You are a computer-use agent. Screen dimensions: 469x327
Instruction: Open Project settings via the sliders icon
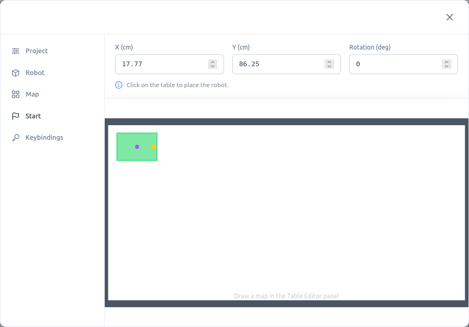(15, 51)
